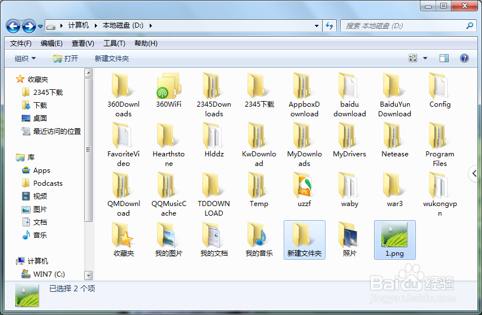Open the 文件(F) menu
Image resolution: width=482 pixels, height=315 pixels.
tap(20, 43)
